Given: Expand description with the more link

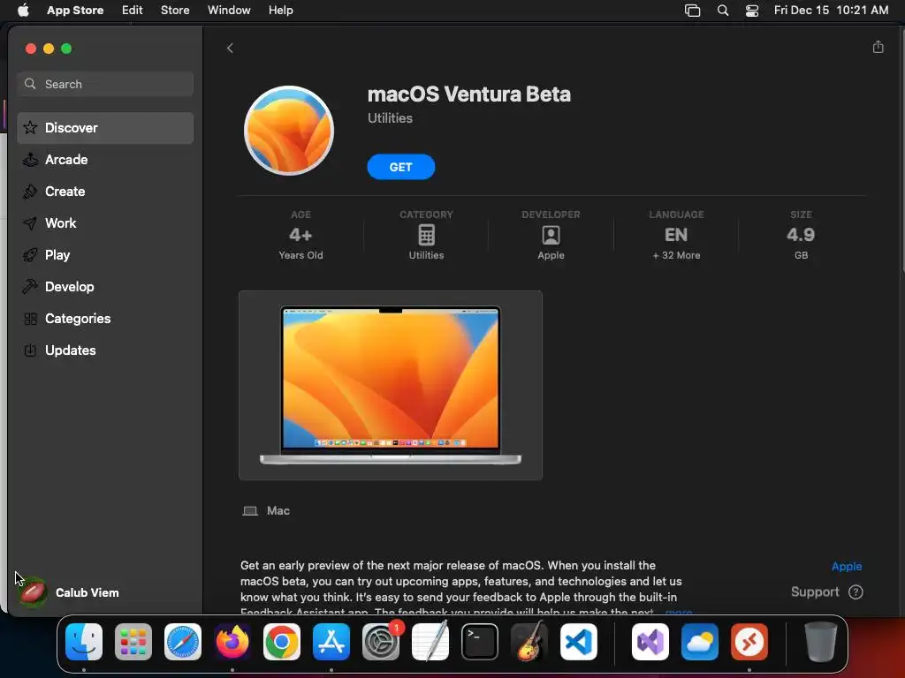Looking at the screenshot, I should pyautogui.click(x=679, y=612).
